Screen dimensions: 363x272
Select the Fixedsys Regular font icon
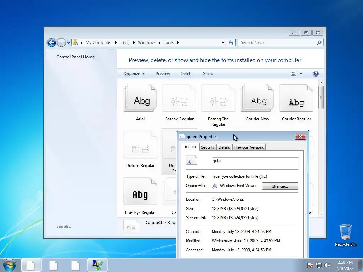pyautogui.click(x=140, y=192)
